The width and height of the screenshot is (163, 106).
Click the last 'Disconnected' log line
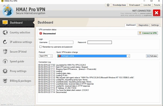tap(52, 92)
